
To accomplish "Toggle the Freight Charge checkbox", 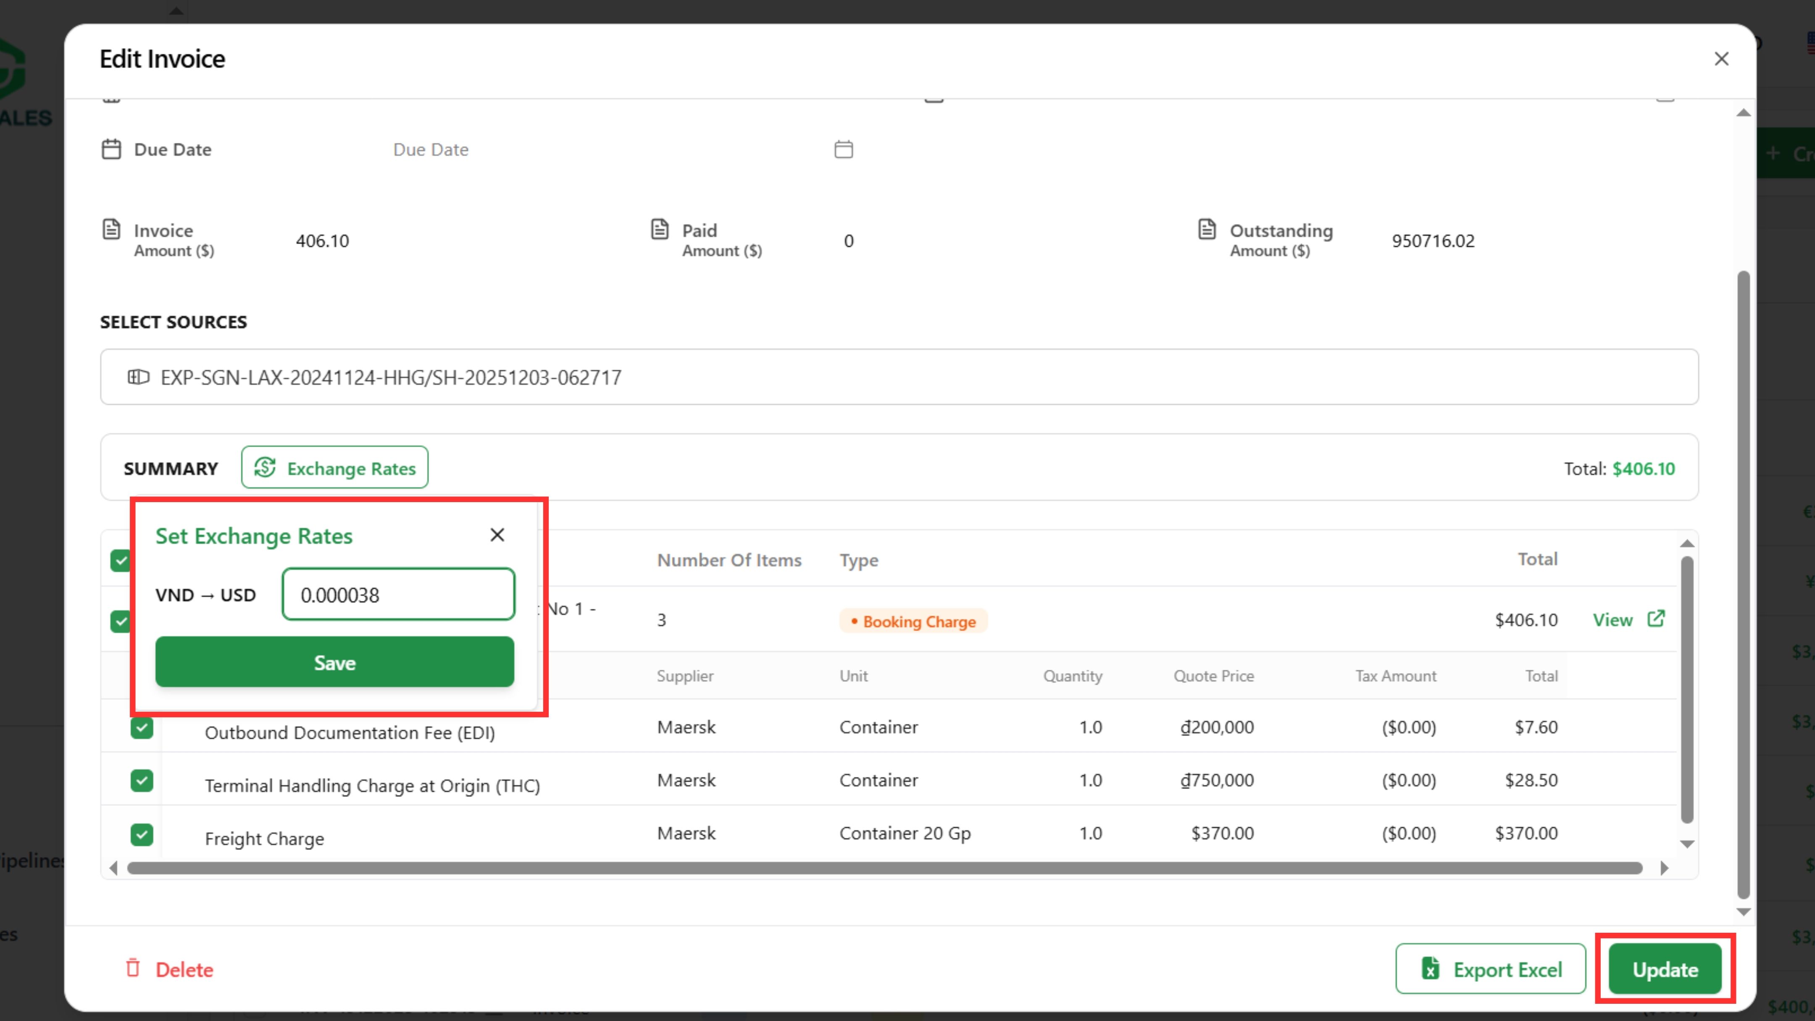I will coord(142,834).
